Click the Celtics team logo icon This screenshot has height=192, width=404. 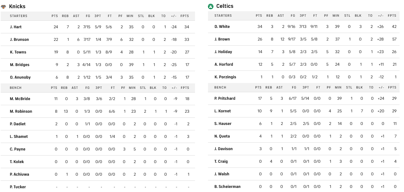point(211,6)
